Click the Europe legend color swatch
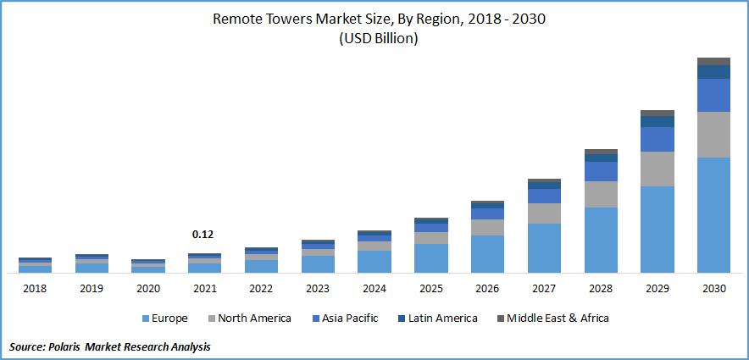The image size is (749, 360). 147,318
